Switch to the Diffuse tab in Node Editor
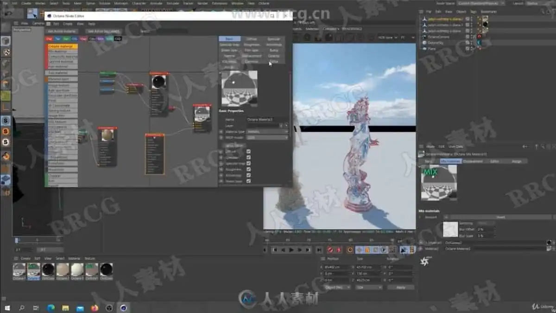The image size is (556, 313). [252, 39]
